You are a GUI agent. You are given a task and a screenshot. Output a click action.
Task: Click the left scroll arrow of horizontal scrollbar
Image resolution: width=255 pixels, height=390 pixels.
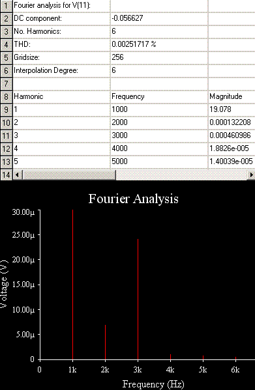pyautogui.click(x=17, y=175)
